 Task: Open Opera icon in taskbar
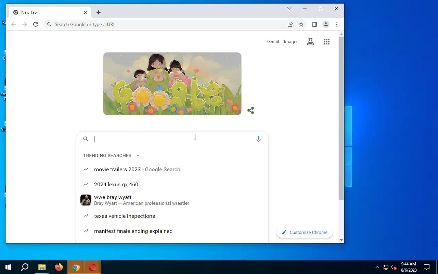tap(92, 267)
